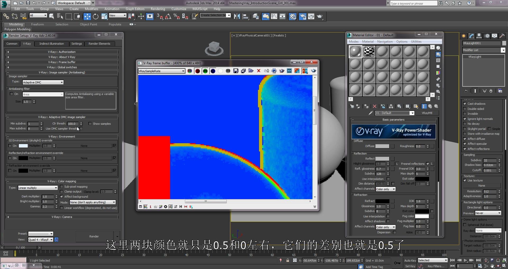The image size is (508, 269).
Task: Enable the Antialiasing filter On checkbox
Action: coord(11,94)
